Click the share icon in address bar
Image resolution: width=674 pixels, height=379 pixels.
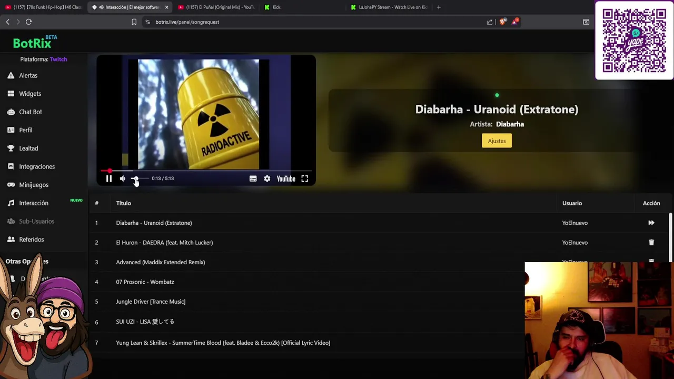click(x=490, y=22)
